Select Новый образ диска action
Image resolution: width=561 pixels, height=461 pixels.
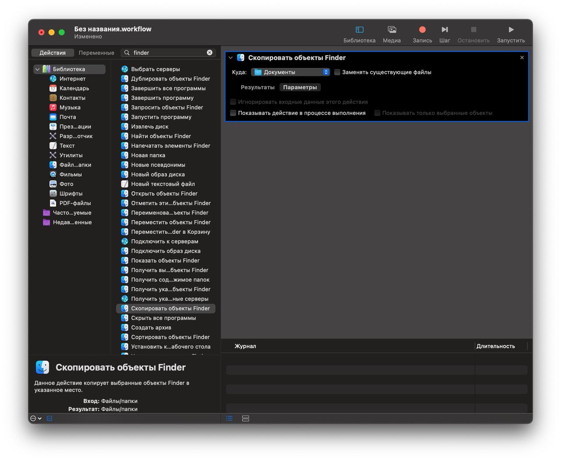(158, 175)
